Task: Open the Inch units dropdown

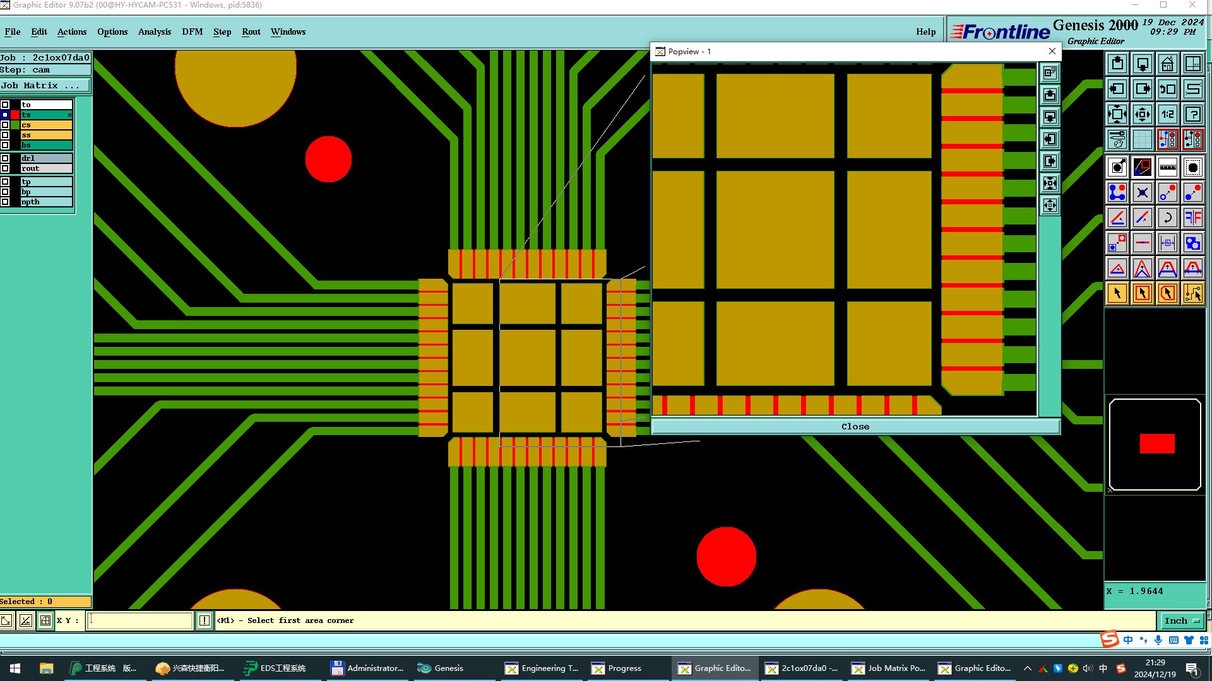Action: (x=1180, y=620)
